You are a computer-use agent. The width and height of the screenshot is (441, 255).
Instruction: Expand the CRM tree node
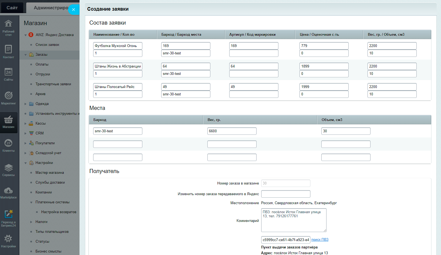pos(25,133)
